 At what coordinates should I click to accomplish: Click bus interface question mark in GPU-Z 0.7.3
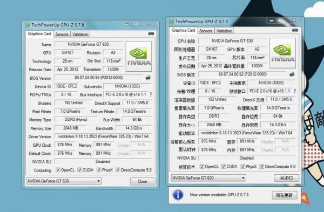point(294,91)
